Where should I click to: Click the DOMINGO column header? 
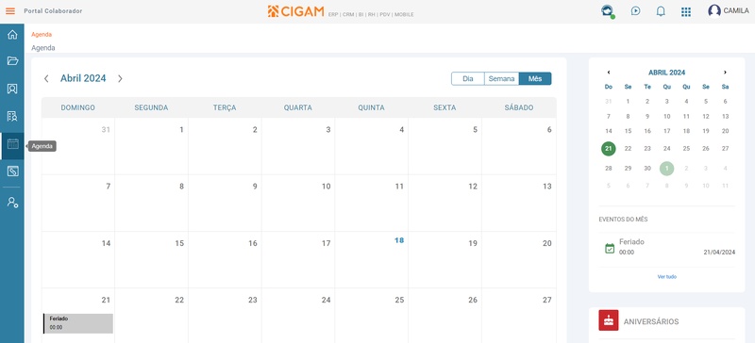tap(78, 107)
